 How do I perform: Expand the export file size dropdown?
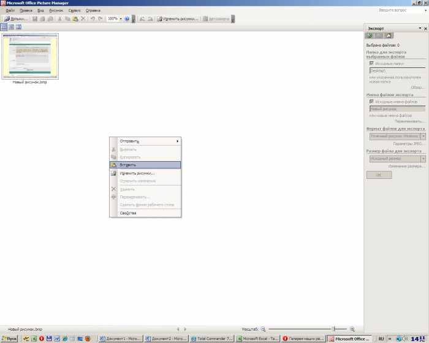pyautogui.click(x=423, y=159)
